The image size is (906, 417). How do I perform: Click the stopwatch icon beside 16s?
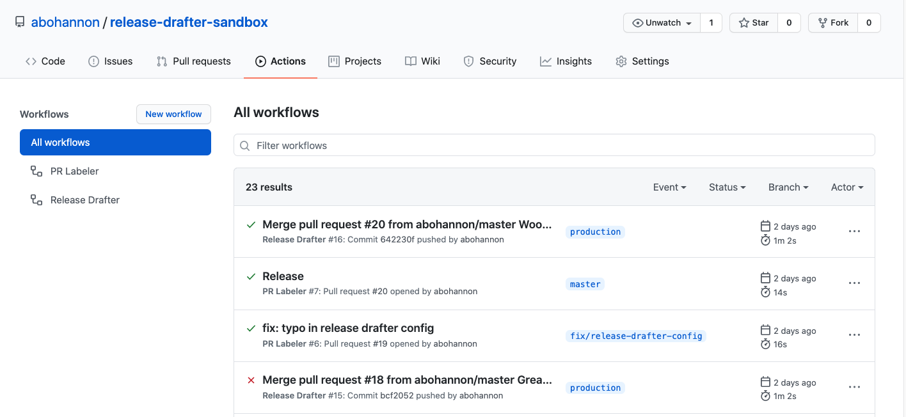[765, 344]
